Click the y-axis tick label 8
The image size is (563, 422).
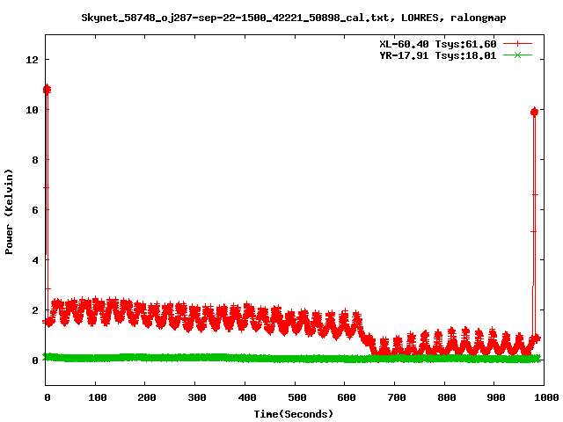point(35,160)
